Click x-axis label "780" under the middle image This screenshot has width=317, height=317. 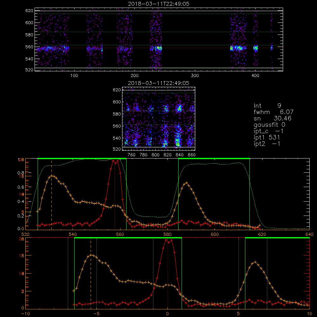click(144, 155)
